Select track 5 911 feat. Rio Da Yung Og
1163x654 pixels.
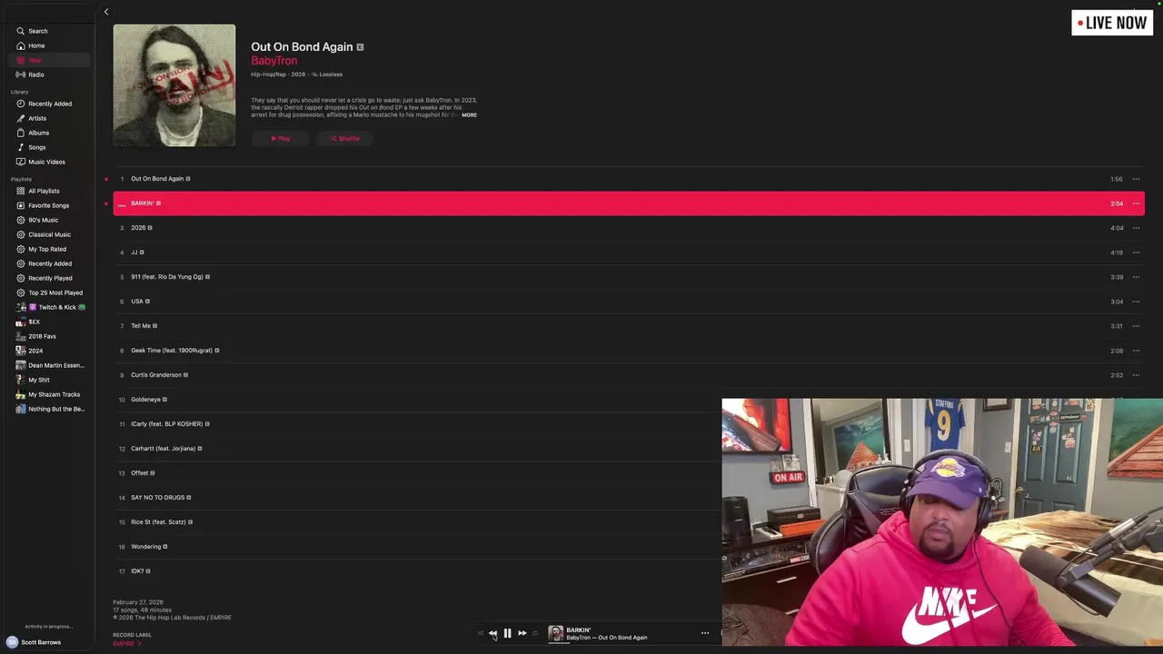pos(629,277)
